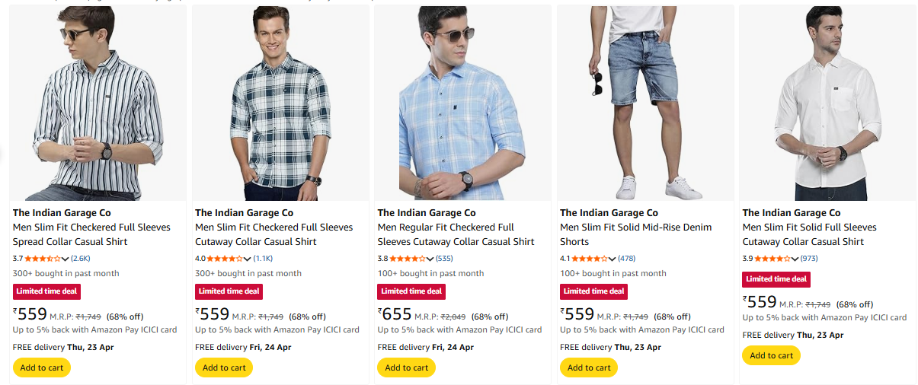918x385 pixels.
Task: Add Denim Shorts to cart
Action: pyautogui.click(x=589, y=367)
